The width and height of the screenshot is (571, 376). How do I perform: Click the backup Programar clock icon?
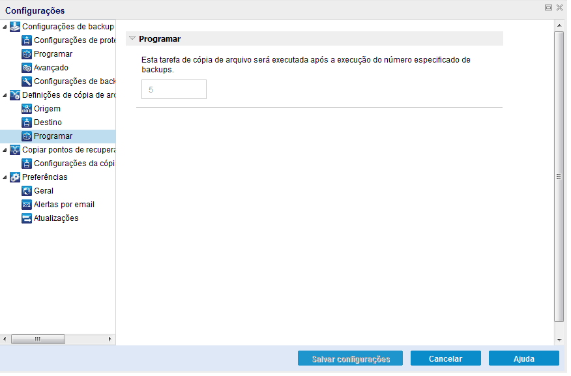pyautogui.click(x=27, y=54)
